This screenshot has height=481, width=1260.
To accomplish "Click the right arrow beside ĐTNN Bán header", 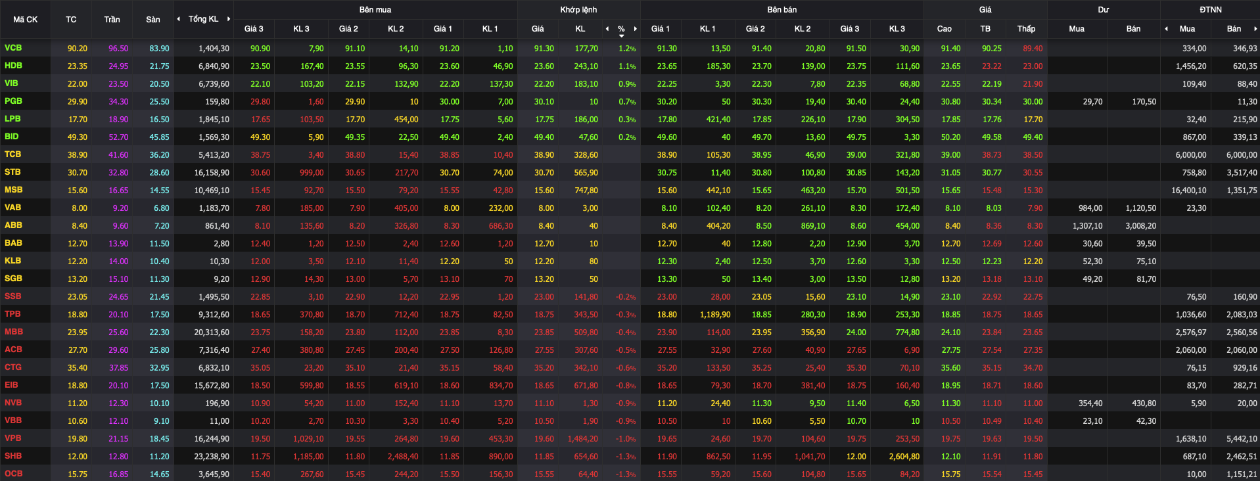I will pyautogui.click(x=1255, y=29).
